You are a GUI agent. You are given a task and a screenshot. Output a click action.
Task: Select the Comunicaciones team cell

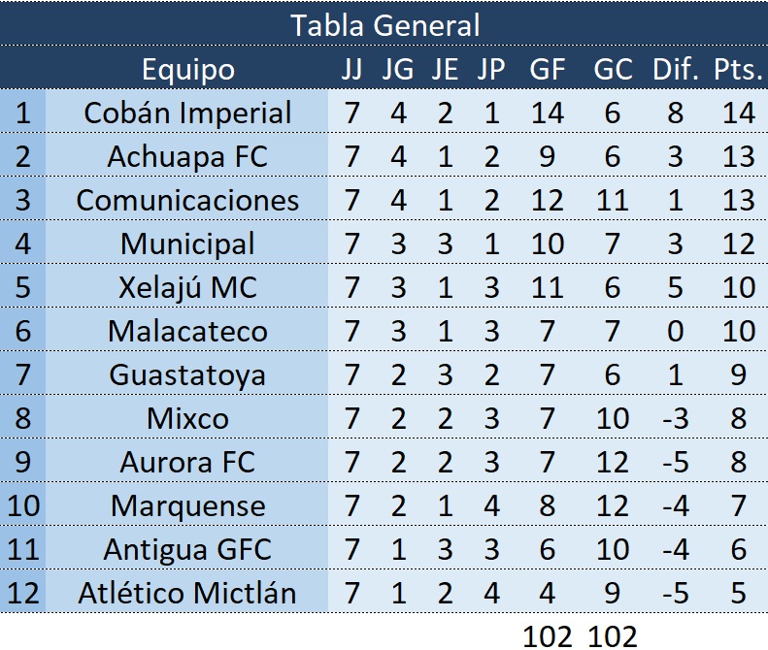pyautogui.click(x=187, y=200)
